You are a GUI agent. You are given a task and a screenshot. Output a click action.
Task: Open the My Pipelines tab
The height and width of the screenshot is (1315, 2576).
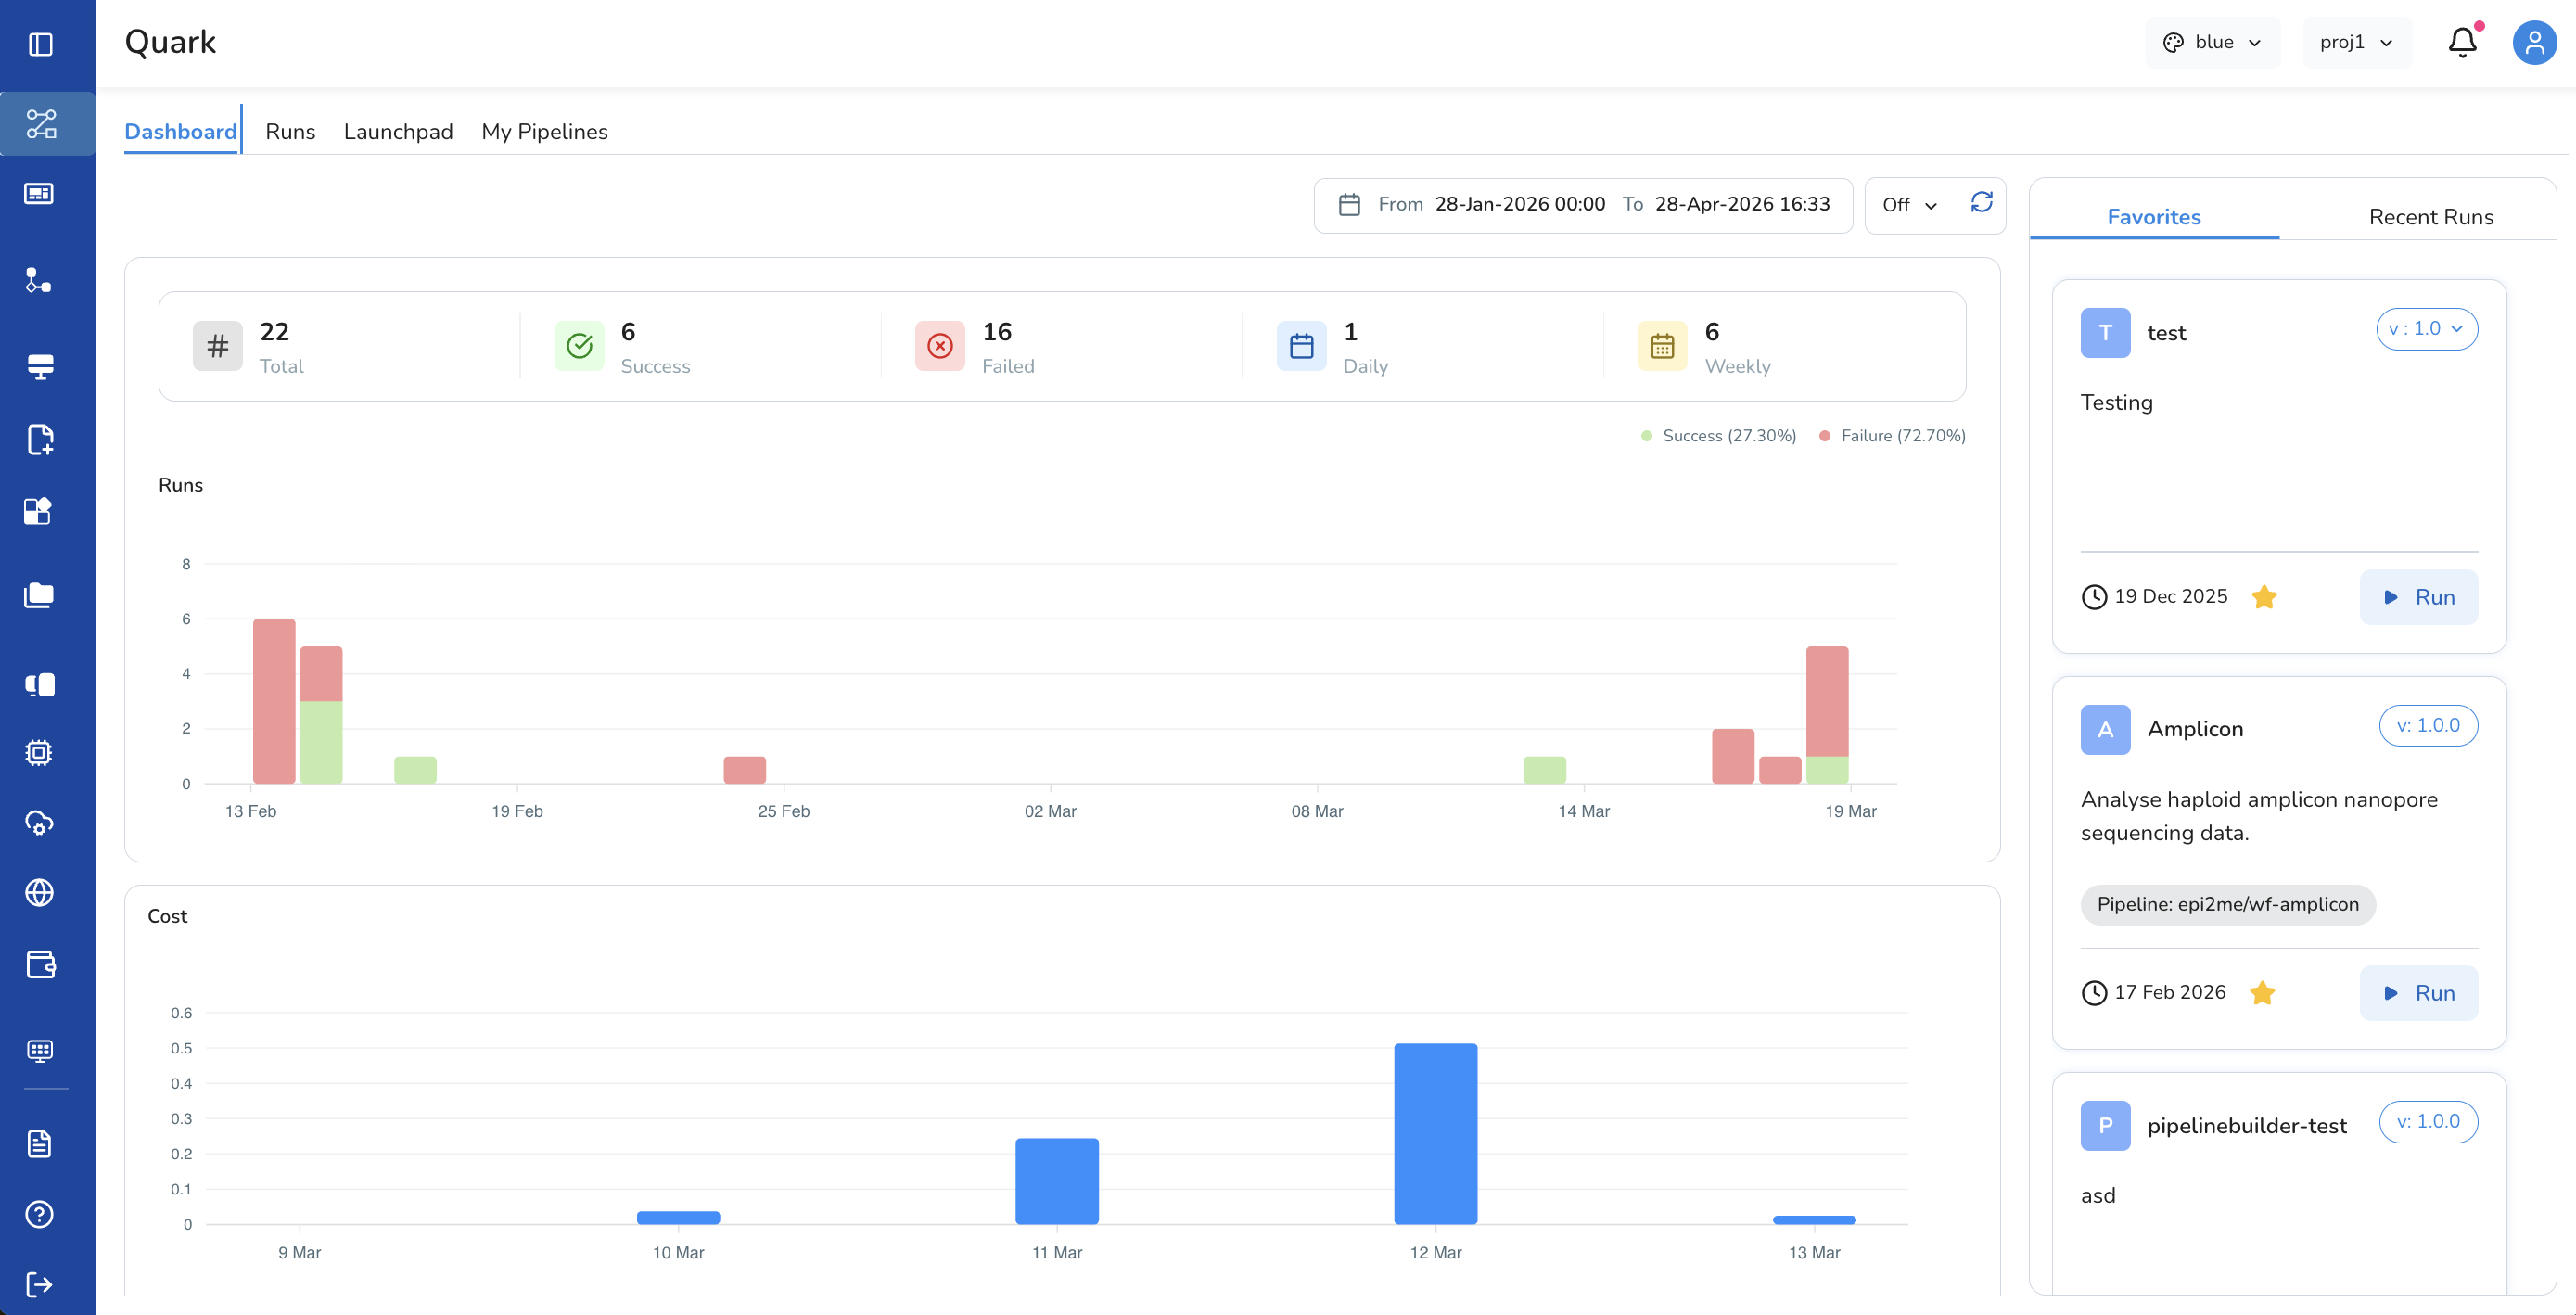pos(545,132)
